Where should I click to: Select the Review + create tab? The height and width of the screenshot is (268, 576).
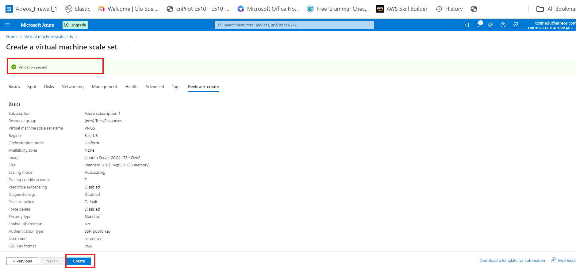(x=203, y=87)
